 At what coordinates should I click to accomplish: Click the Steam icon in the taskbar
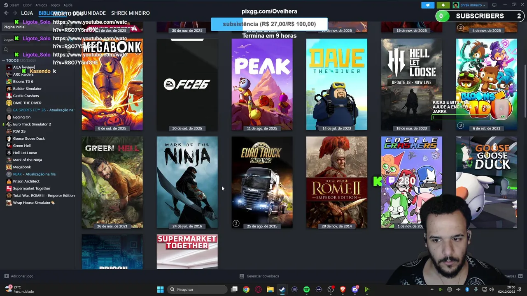[x=282, y=289]
